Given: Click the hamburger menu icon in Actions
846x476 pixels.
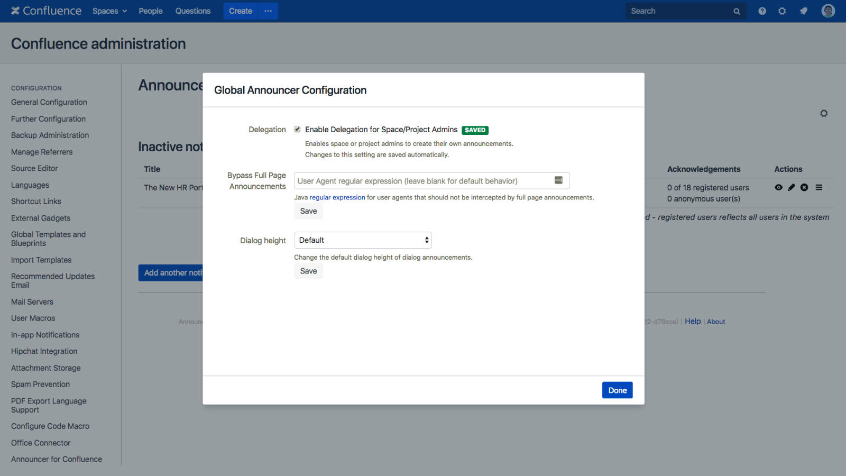Looking at the screenshot, I should coord(819,187).
